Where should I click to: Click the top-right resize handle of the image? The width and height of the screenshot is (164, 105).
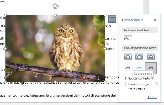[105, 15]
